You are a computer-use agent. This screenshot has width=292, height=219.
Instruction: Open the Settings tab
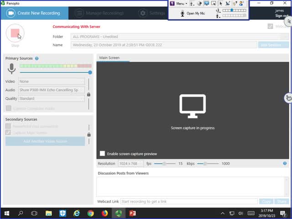151,13
